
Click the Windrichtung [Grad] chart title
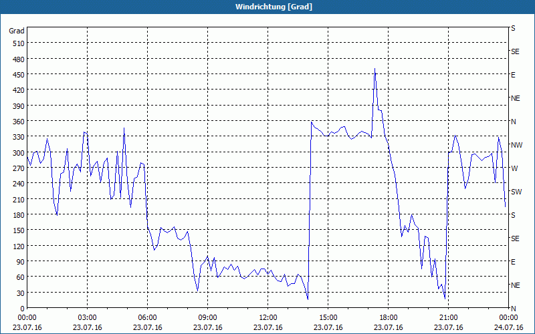[274, 7]
